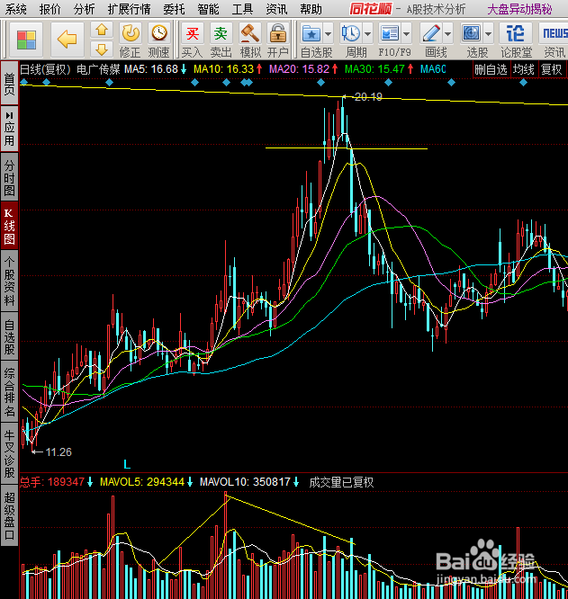This screenshot has width=568, height=599.
Task: Click the MA20: 15.82 indicator text
Action: [x=299, y=69]
